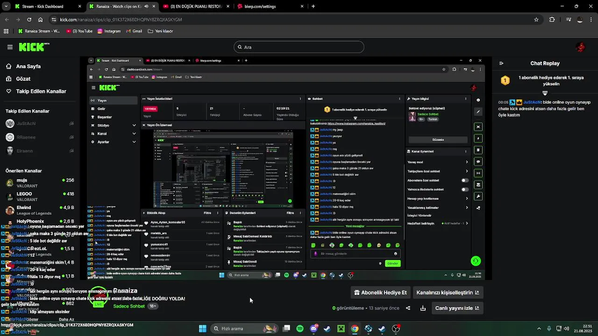Click the browser address bar URL
Screen dimensions: 598x336
121,20
